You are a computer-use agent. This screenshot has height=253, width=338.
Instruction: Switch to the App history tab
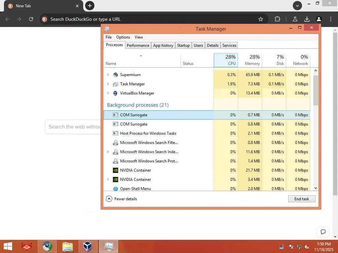pos(163,45)
